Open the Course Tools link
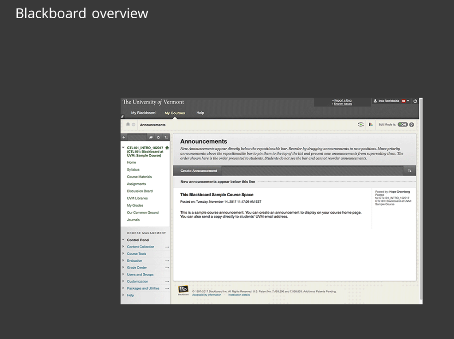The width and height of the screenshot is (454, 339). coord(137,253)
